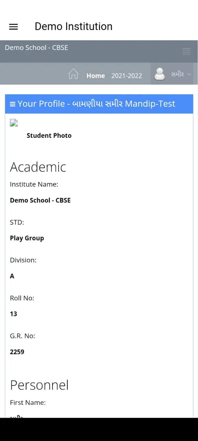
Task: Click Demo School - CBSE header text
Action: click(x=36, y=48)
